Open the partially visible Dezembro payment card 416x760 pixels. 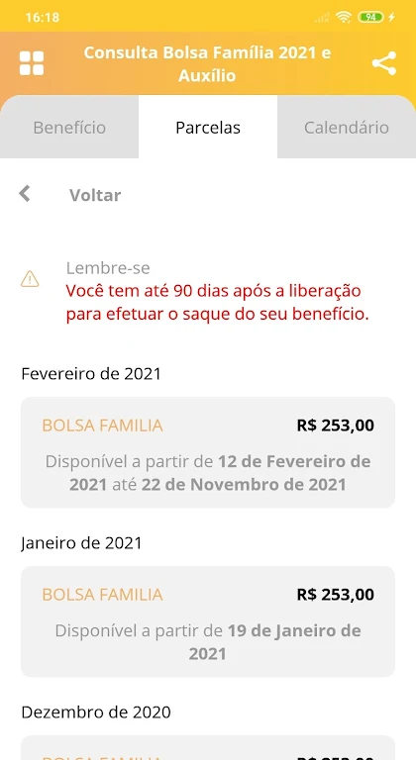coord(208,747)
